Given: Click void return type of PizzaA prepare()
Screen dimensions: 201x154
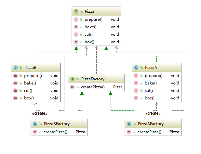Looking at the screenshot, I should 175,76.
